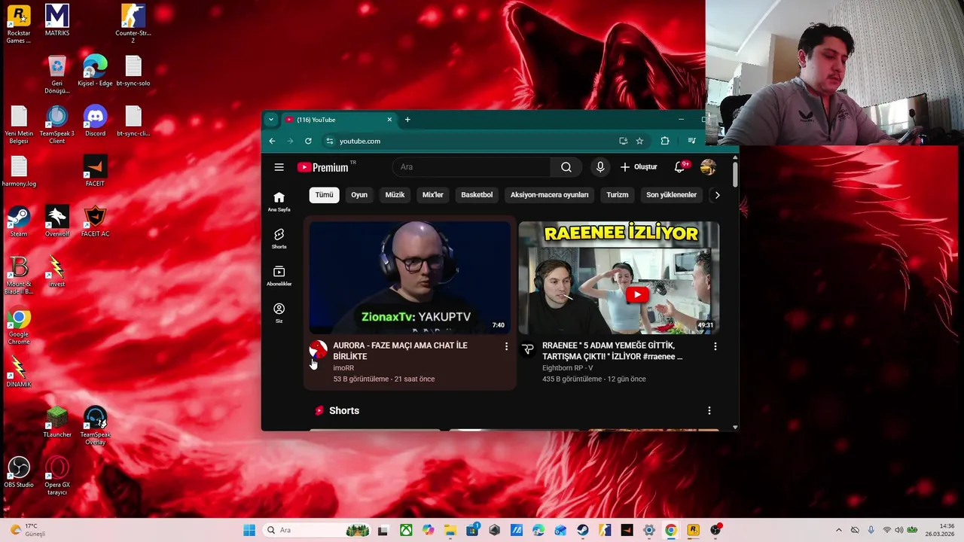Click the Oluştur create button
This screenshot has width=964, height=542.
click(639, 167)
